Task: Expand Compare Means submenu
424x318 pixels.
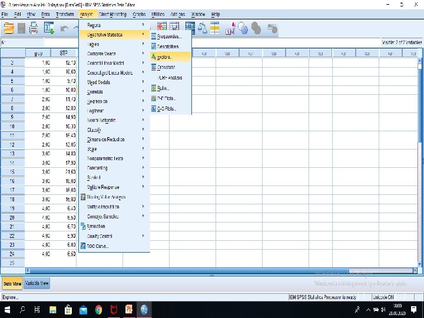Action: pyautogui.click(x=114, y=54)
